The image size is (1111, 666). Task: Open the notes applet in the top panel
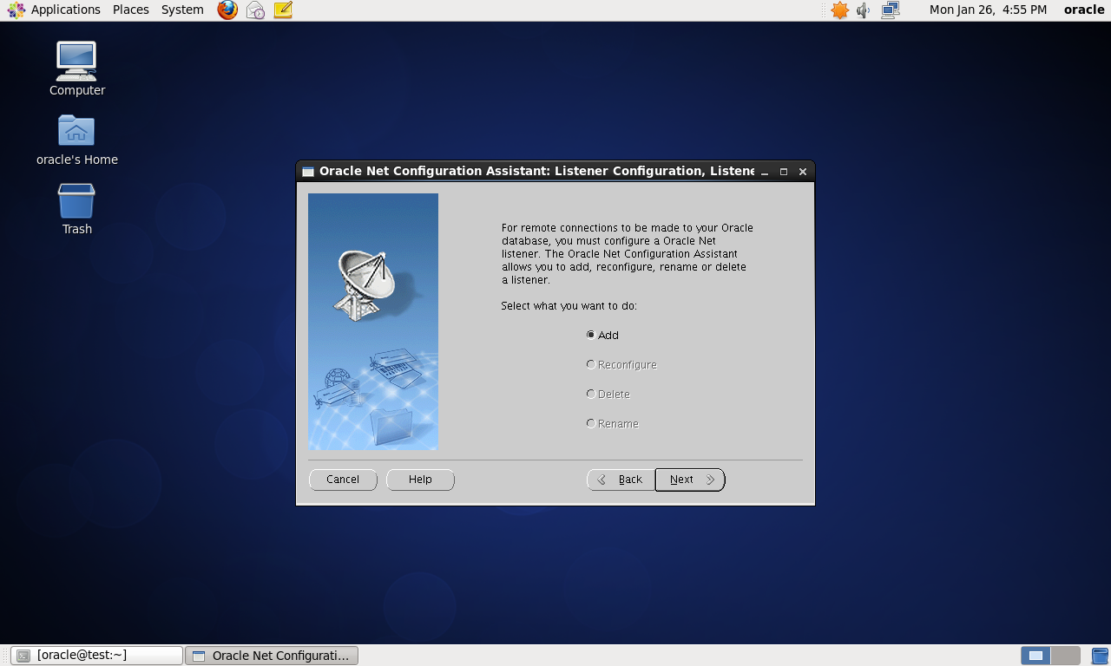283,10
